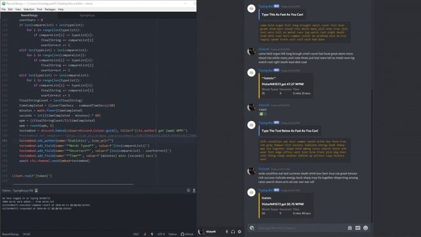Click the download output icon in script panel
Viewport: 421px width, 237px height.
coord(194,190)
